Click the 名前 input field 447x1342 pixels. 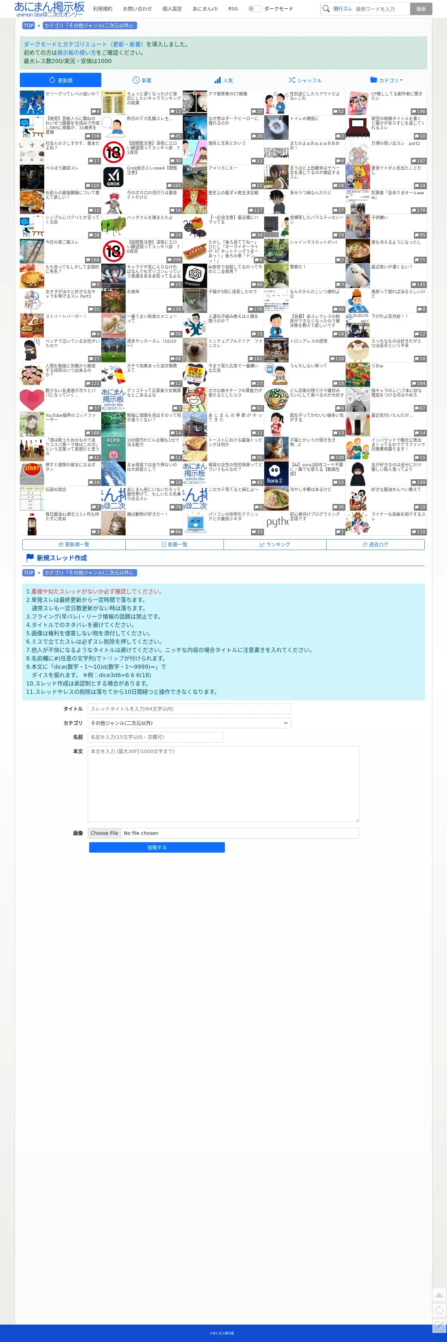click(x=155, y=737)
